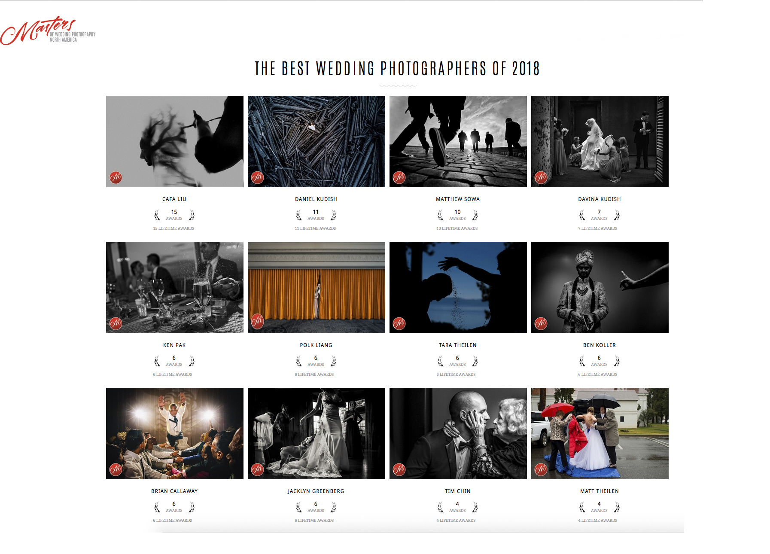The image size is (770, 554).
Task: Open Brian Callaway's jumping groom photo
Action: point(175,433)
